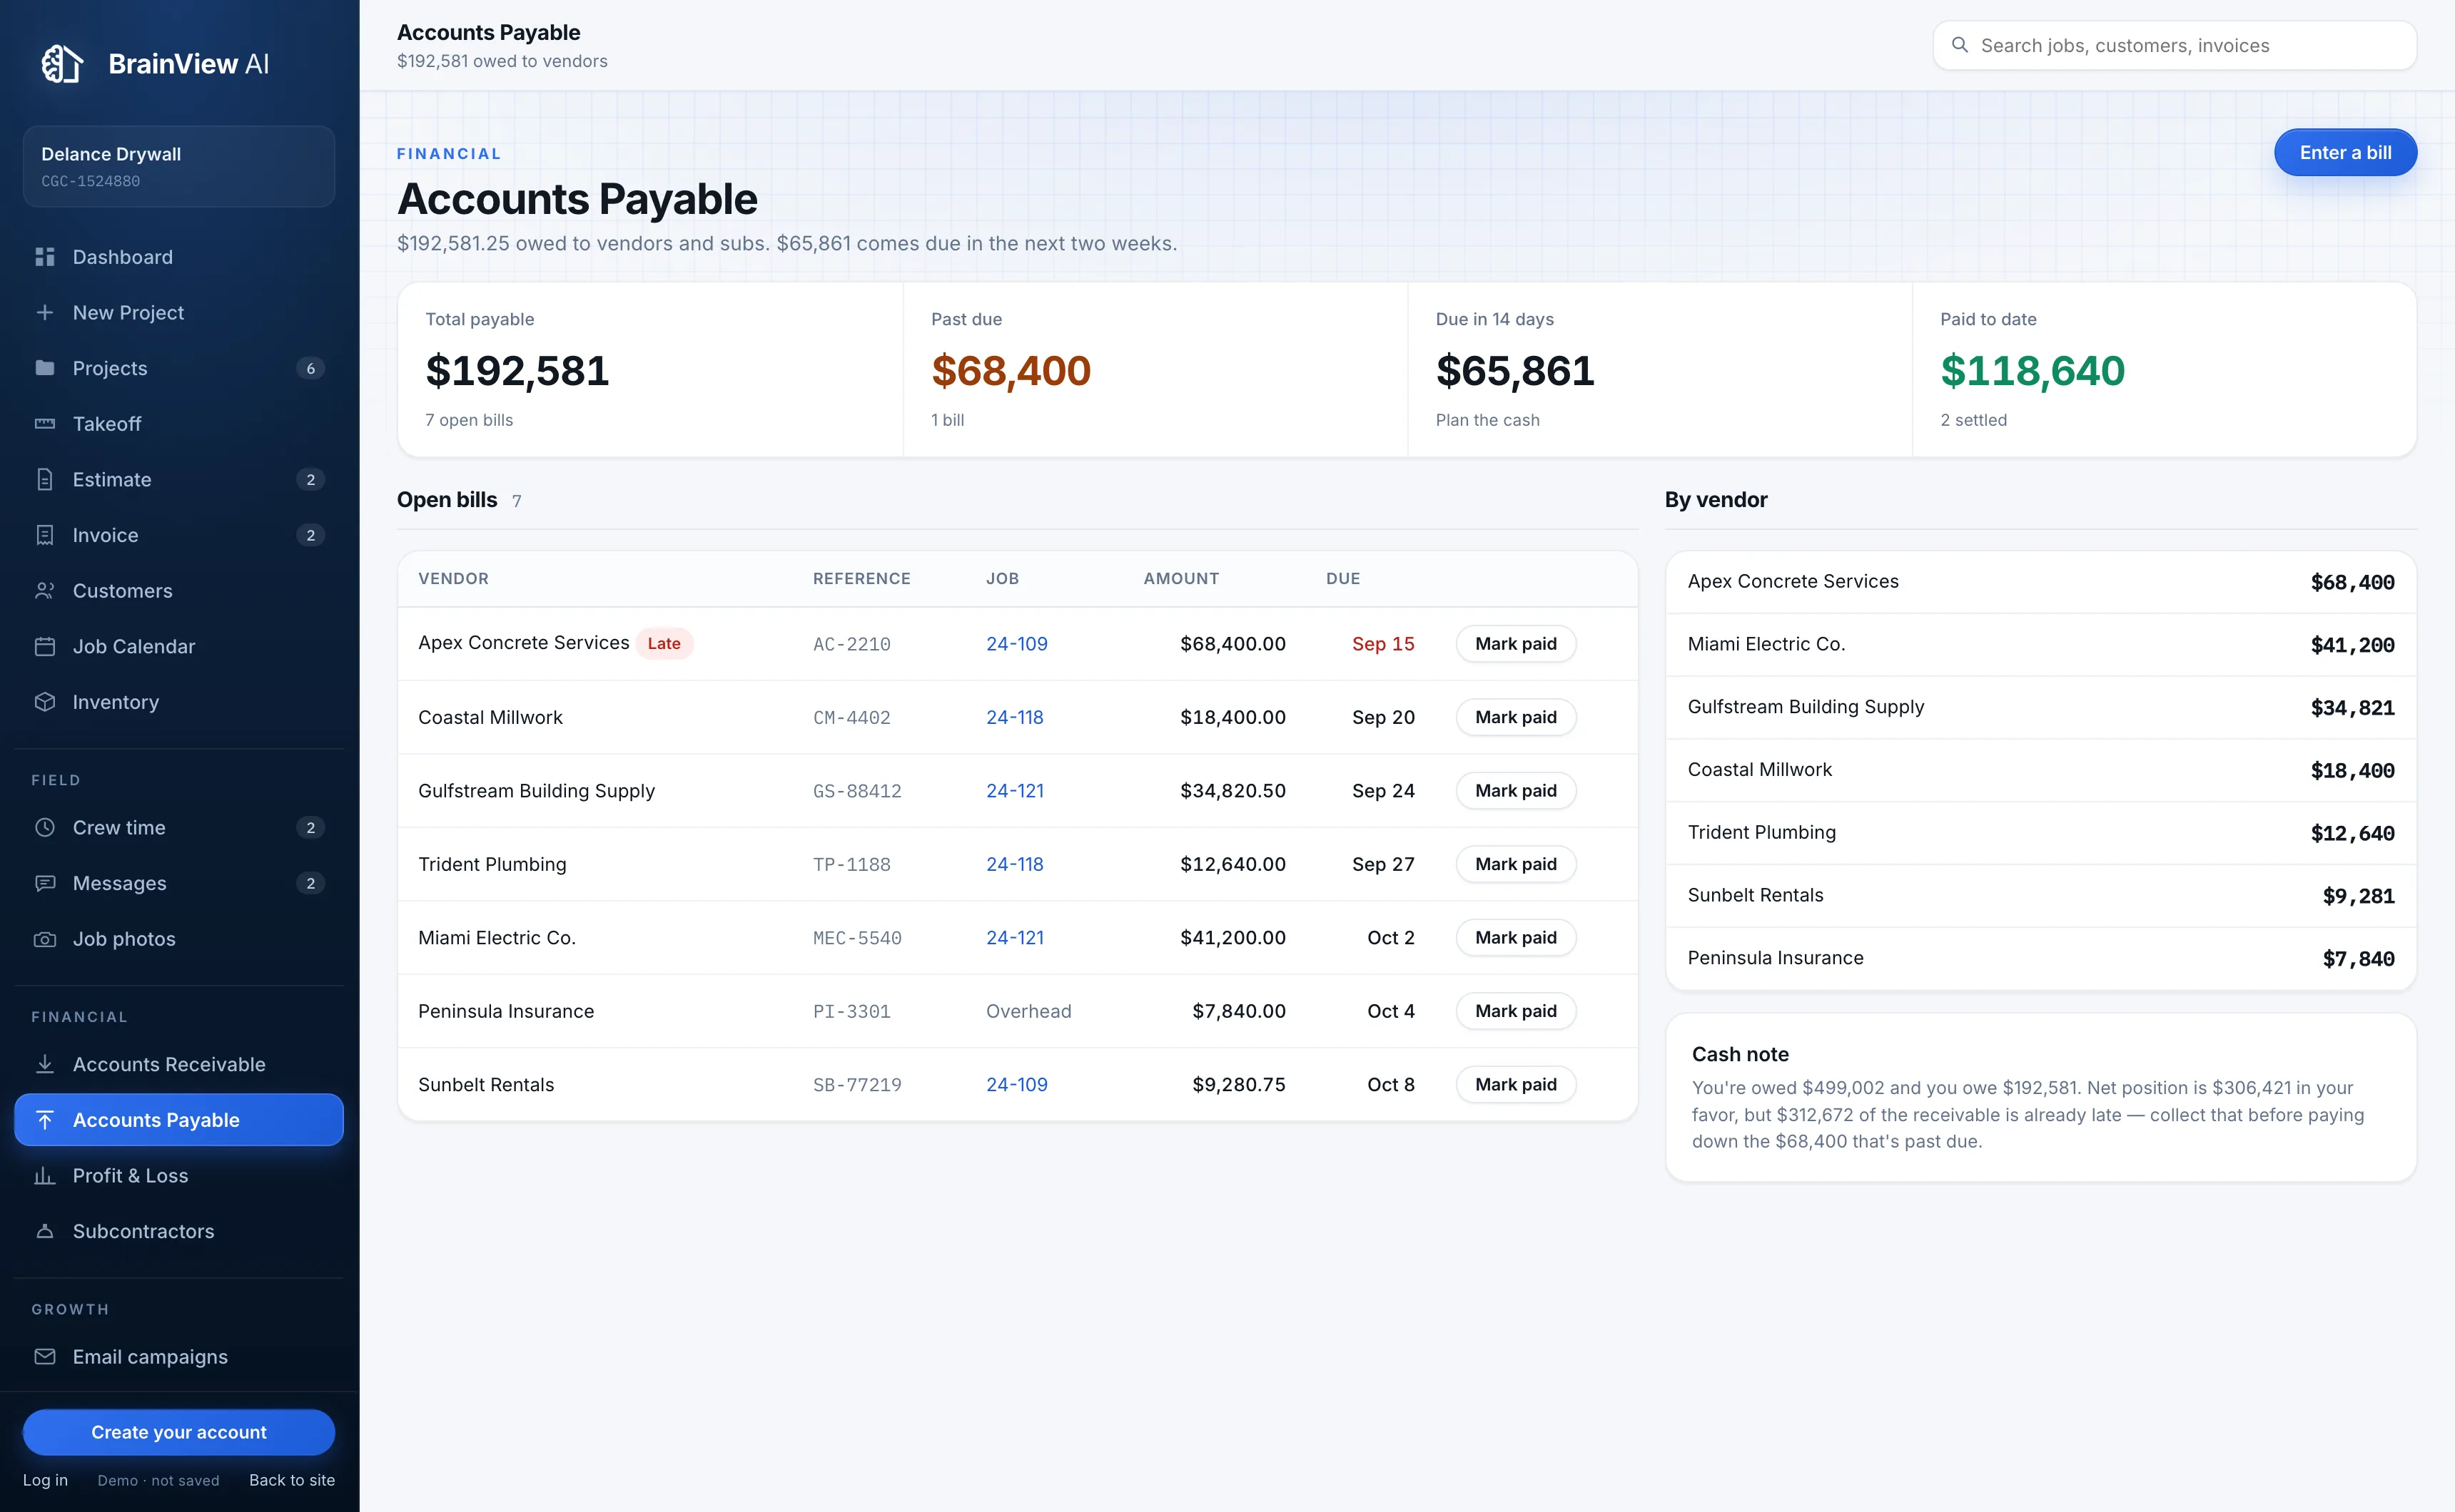Click the Late badge on Apex Concrete
The height and width of the screenshot is (1512, 2455).
[x=664, y=644]
